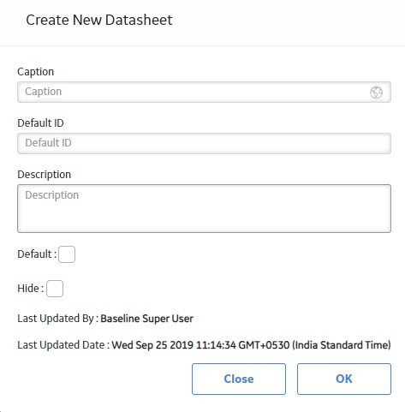The height and width of the screenshot is (412, 405).
Task: Click the 'Last Updated Date' label
Action: tap(61, 345)
